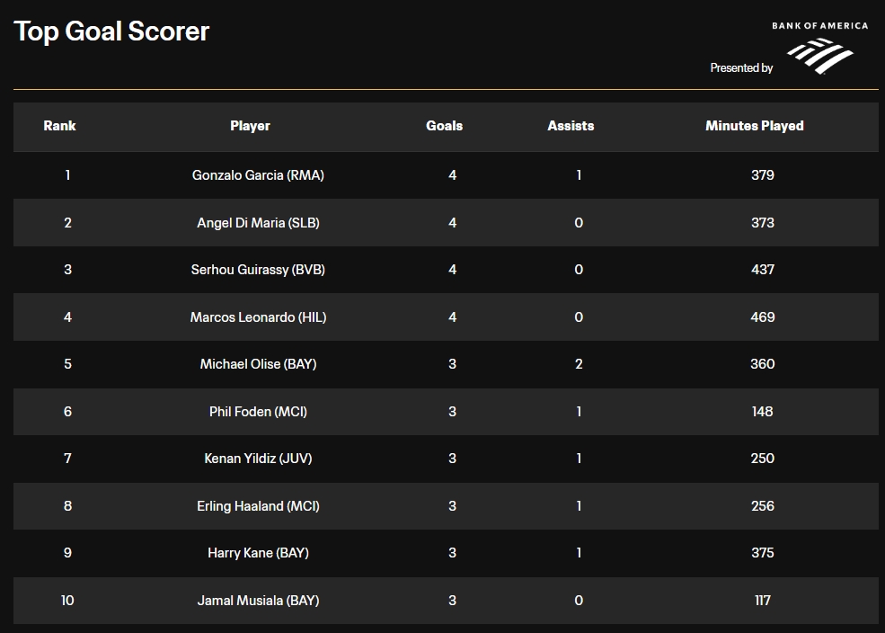Select the Assists column header
The width and height of the screenshot is (885, 633).
coord(571,126)
